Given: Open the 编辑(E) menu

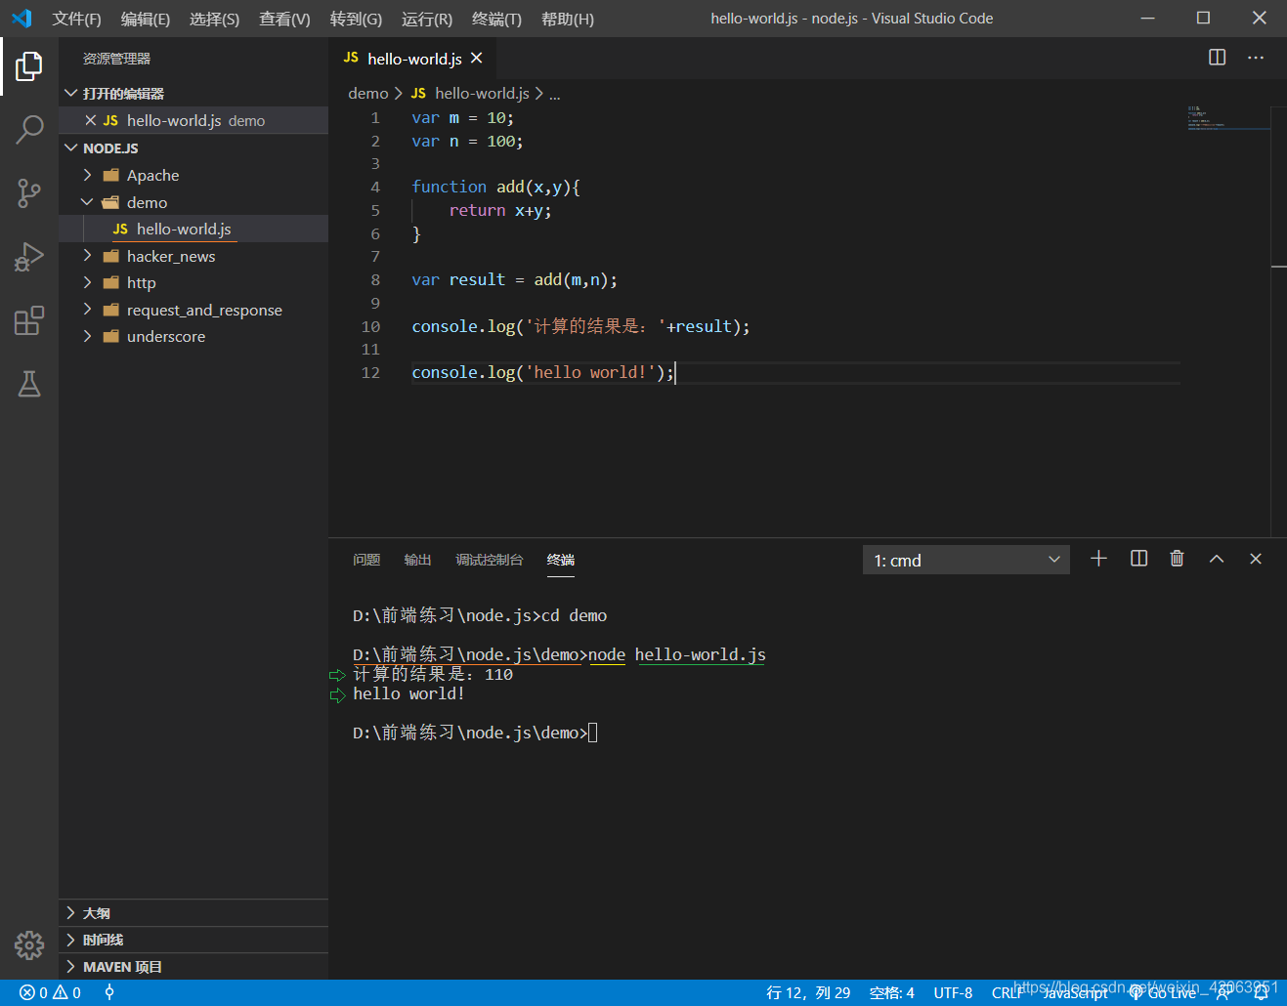Looking at the screenshot, I should pos(146,19).
